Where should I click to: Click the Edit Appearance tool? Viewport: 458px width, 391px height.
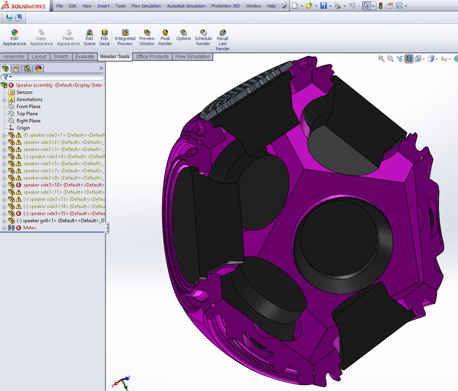(x=14, y=38)
